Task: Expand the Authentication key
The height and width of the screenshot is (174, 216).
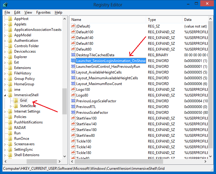Action: coord(5,41)
